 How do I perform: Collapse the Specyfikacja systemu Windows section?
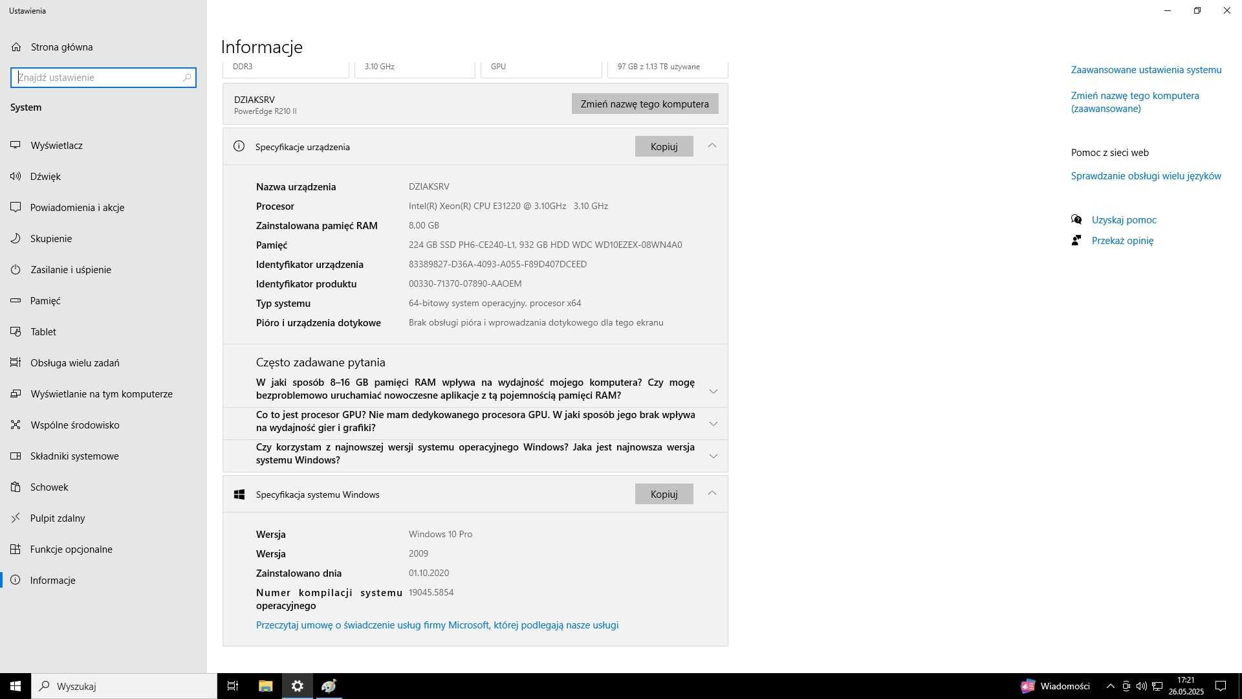pos(712,493)
